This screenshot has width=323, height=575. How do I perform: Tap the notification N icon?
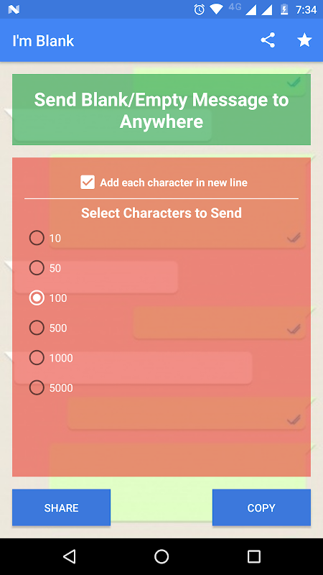(x=14, y=10)
